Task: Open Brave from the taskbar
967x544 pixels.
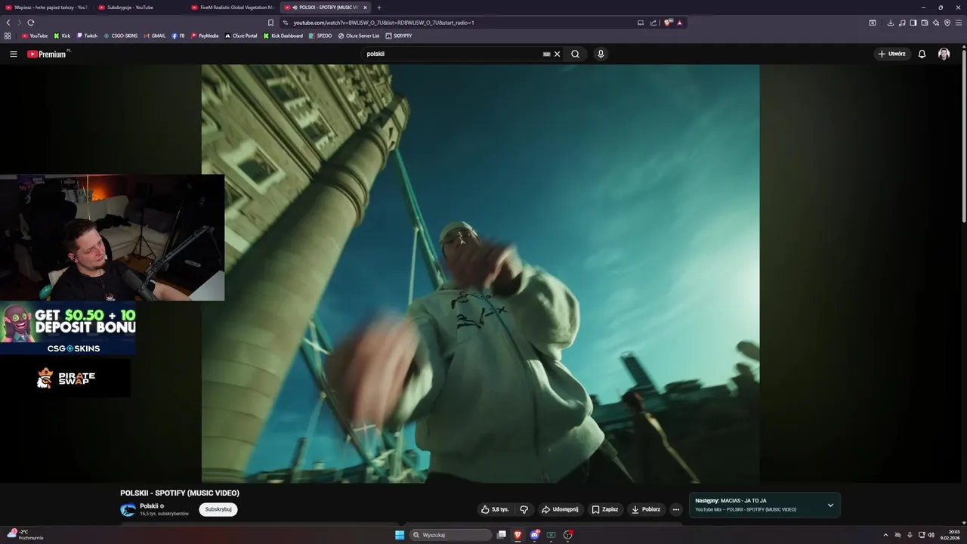Action: click(x=517, y=535)
